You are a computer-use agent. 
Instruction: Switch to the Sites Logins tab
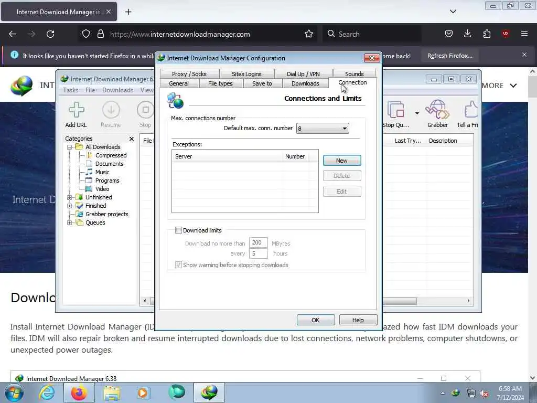click(x=246, y=74)
